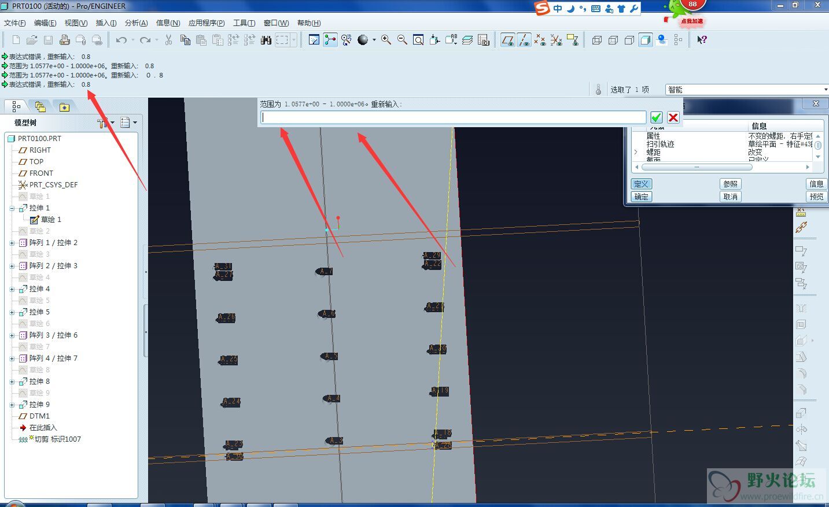This screenshot has height=507, width=829.
Task: Select the DTM1 datum plane in tree
Action: click(39, 416)
